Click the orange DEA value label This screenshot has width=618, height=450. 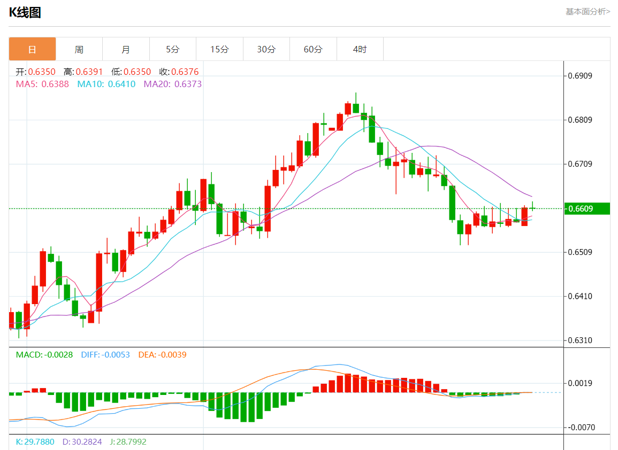click(162, 354)
